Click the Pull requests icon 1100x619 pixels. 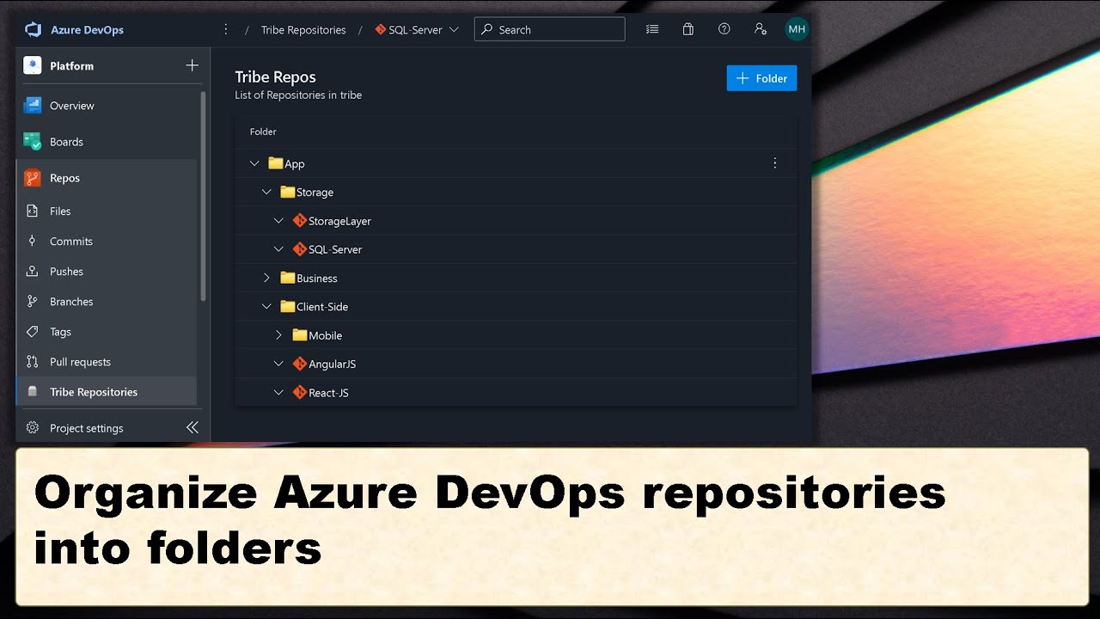pos(33,362)
